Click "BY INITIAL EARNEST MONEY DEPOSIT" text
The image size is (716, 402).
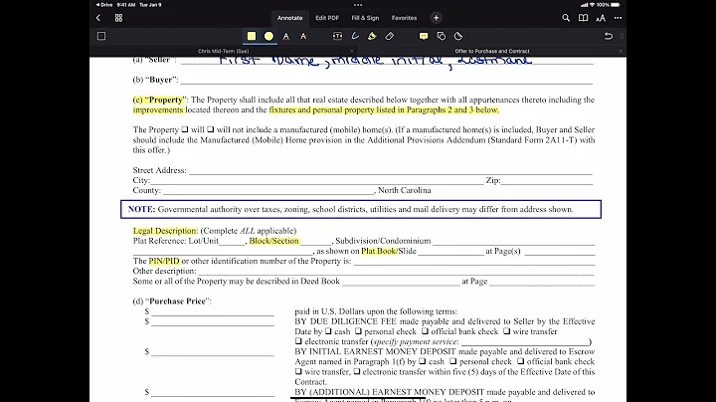[x=375, y=352]
